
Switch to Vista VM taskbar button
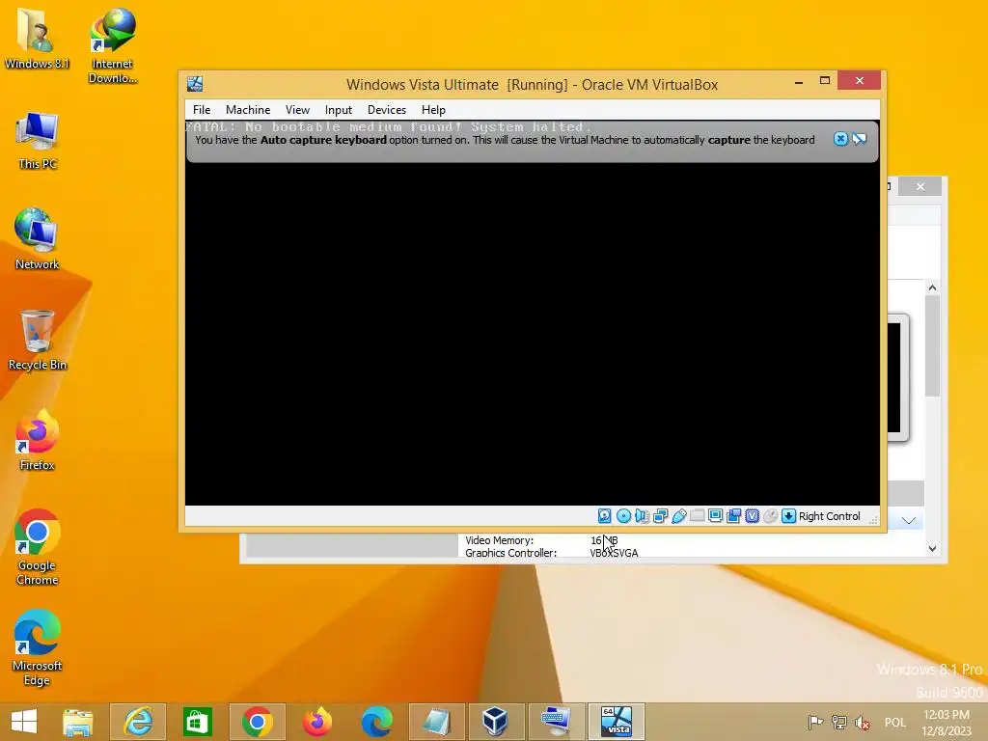pyautogui.click(x=617, y=722)
